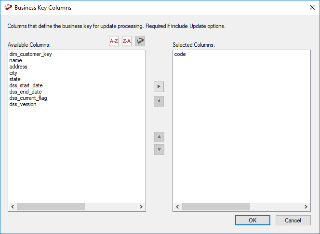Highlight the dss_current_flag column
The height and width of the screenshot is (234, 320).
(28, 98)
